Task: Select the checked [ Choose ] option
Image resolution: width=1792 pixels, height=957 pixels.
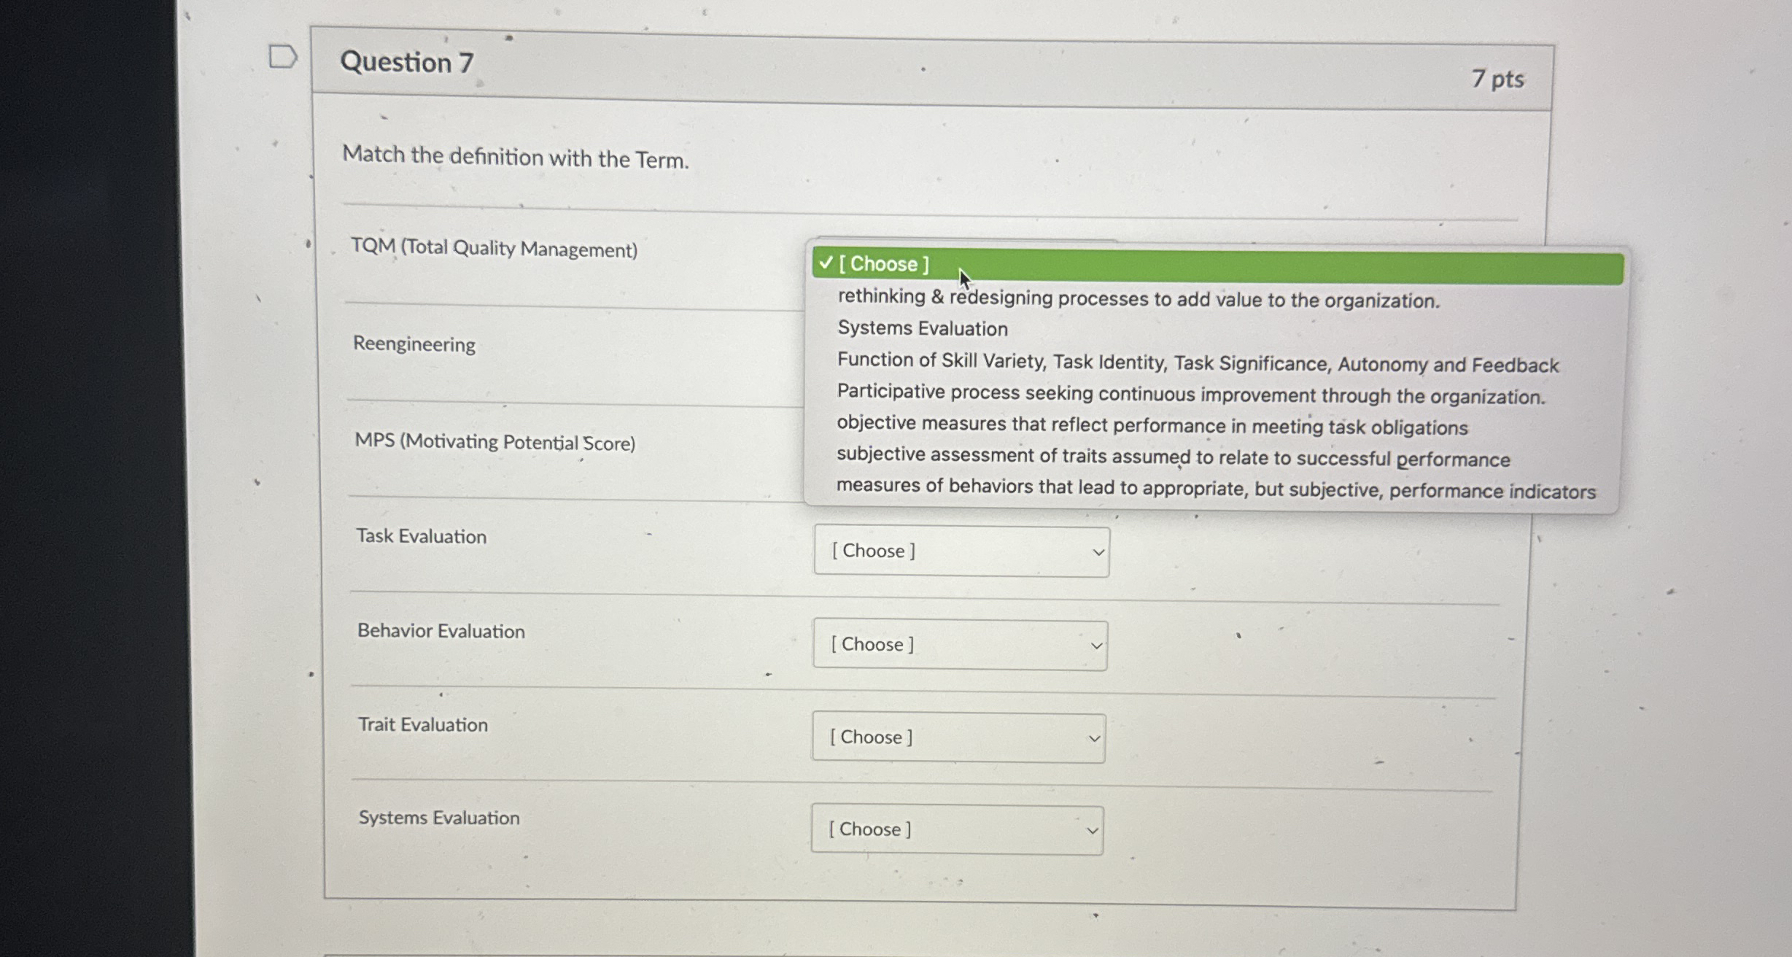Action: (x=883, y=264)
